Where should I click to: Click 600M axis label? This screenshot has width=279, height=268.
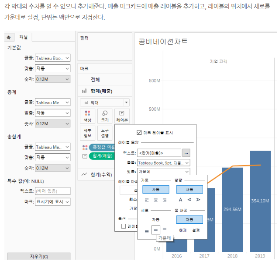pos(155,81)
